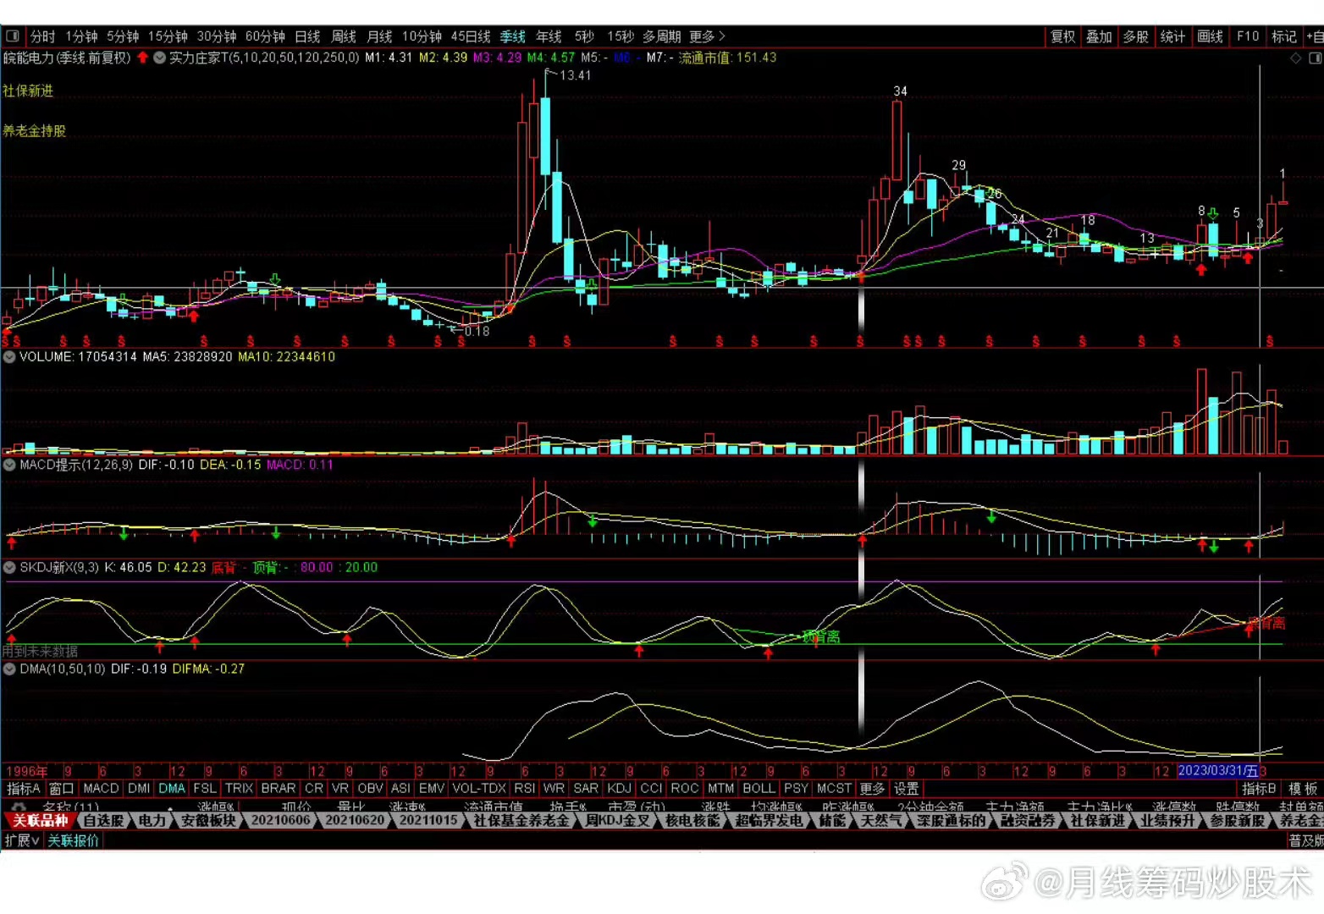Screen dimensions: 1324x914
Task: Open the 实力庄家T indicator dropdown arrow
Action: (159, 58)
